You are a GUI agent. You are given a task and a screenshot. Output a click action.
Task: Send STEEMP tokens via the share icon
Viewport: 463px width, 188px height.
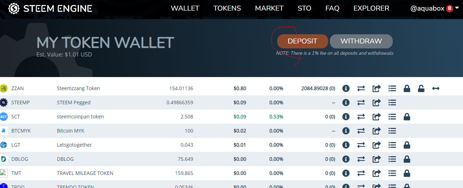(x=376, y=102)
